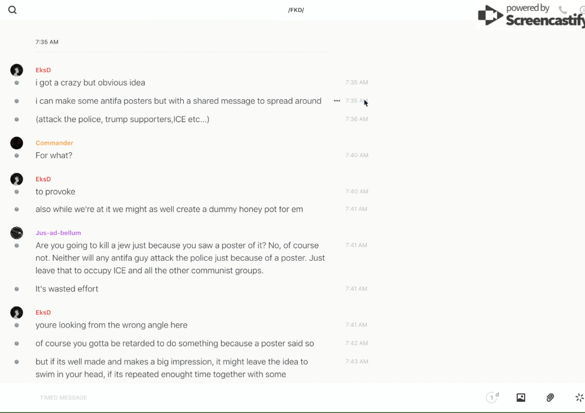Click the picture upload icon
This screenshot has width=585, height=413.
click(x=521, y=398)
